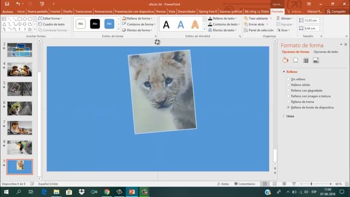Switch to the Animaciones tab
The image size is (350, 197).
coord(103,11)
